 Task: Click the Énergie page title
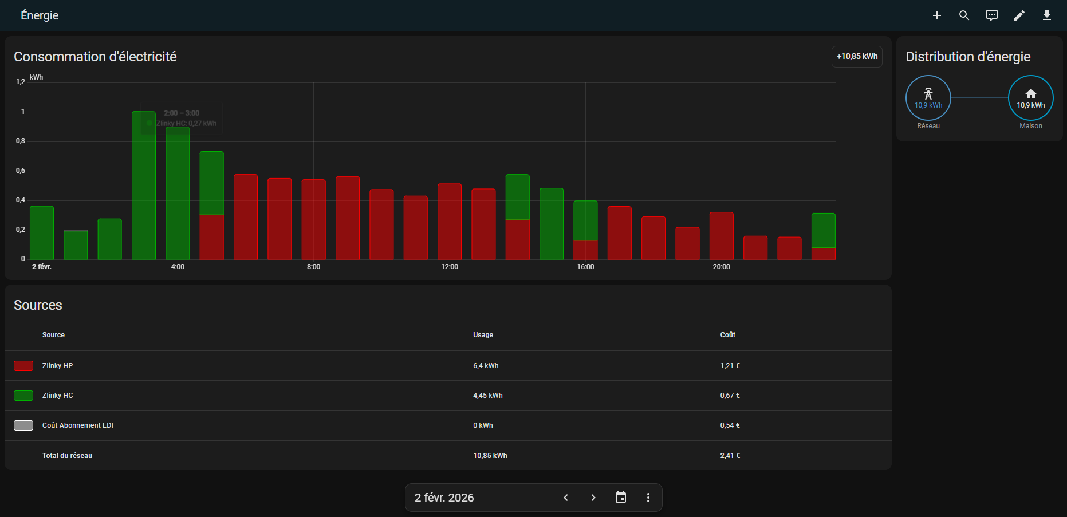pos(40,15)
